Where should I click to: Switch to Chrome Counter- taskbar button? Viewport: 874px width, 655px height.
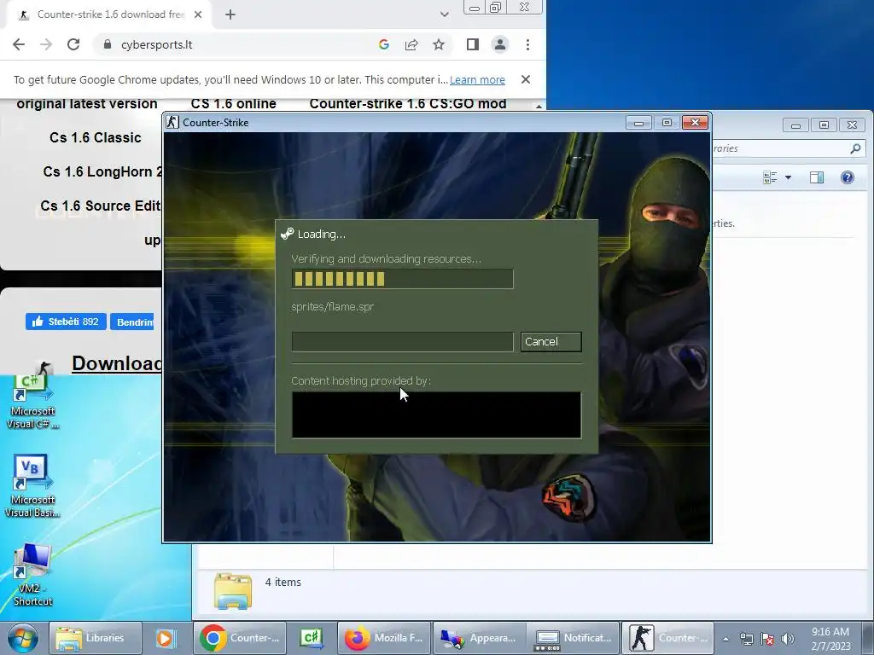pos(240,638)
